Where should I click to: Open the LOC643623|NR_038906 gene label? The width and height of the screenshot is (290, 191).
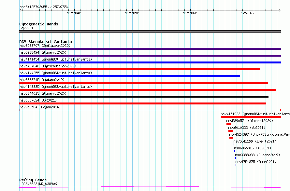coord(38,184)
